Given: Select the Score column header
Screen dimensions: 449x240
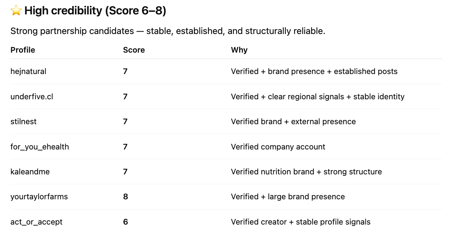Looking at the screenshot, I should (134, 50).
